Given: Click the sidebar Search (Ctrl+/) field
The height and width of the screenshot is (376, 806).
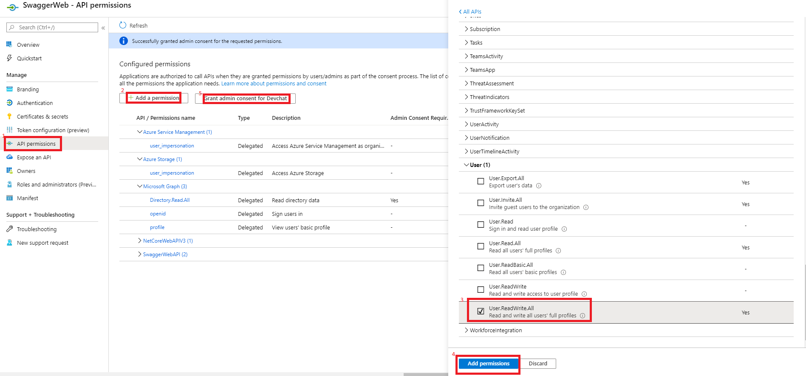Looking at the screenshot, I should click(52, 28).
